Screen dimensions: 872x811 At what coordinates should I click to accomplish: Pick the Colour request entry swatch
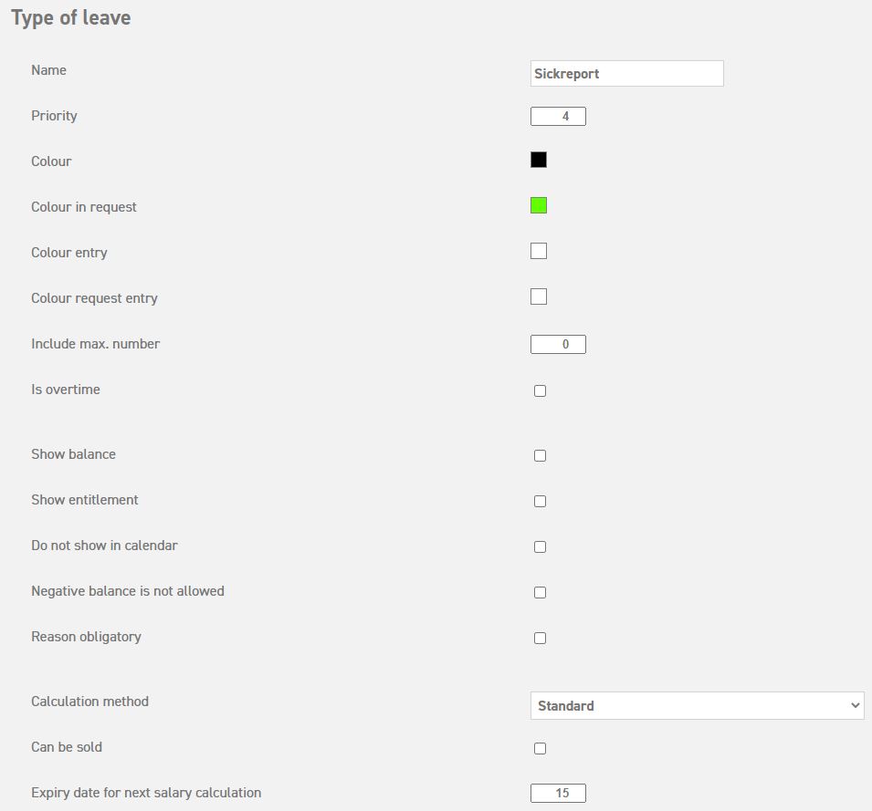[x=539, y=297]
